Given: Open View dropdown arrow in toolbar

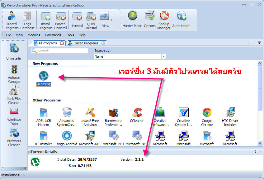Looking at the screenshot, I should pos(111,20).
